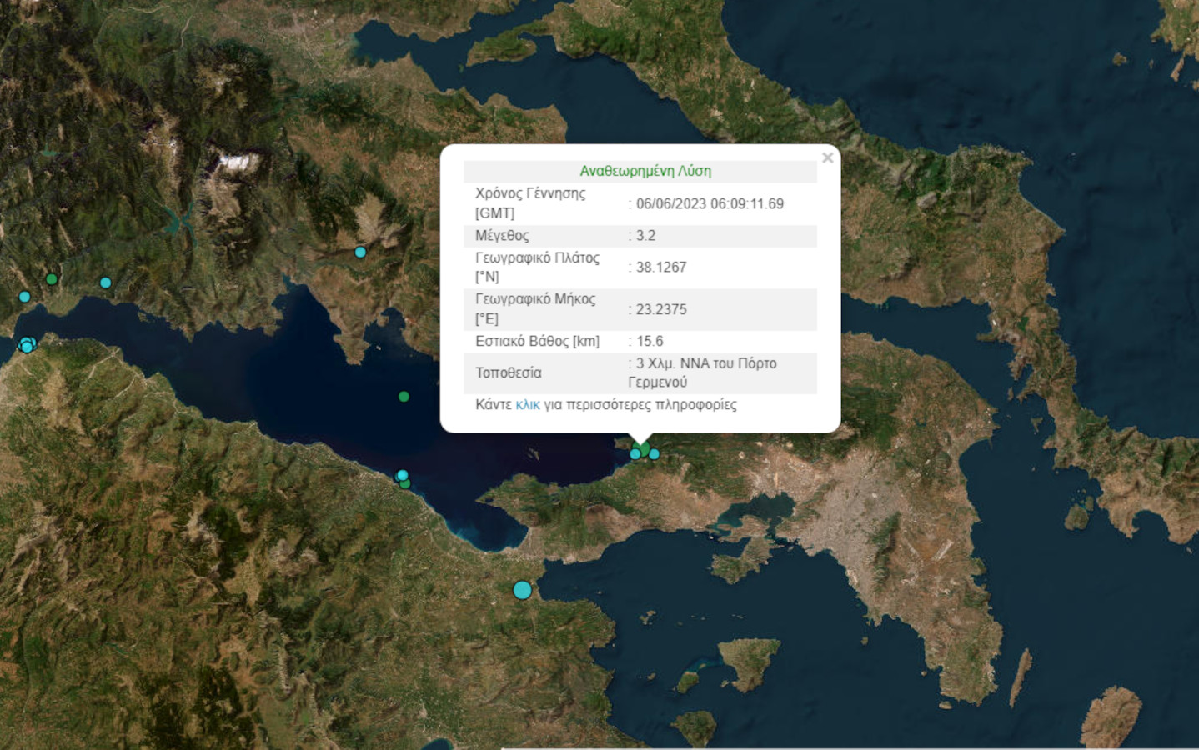Click the longitude value '23.2375'
Image resolution: width=1199 pixels, height=750 pixels.
[661, 309]
